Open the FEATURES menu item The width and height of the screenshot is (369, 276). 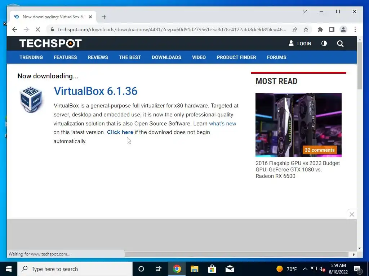tap(65, 57)
